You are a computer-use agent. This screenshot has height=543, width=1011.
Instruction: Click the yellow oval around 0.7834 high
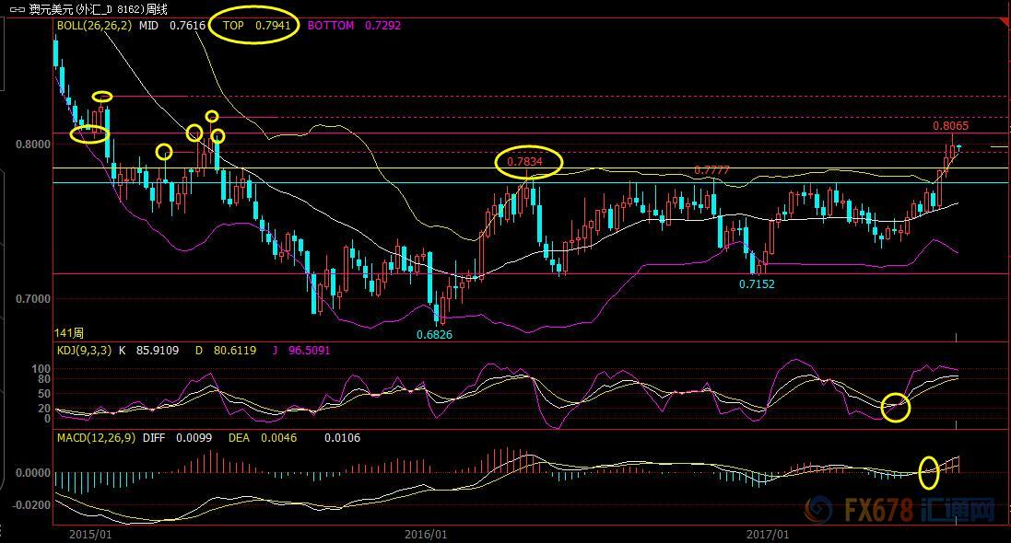pos(529,162)
